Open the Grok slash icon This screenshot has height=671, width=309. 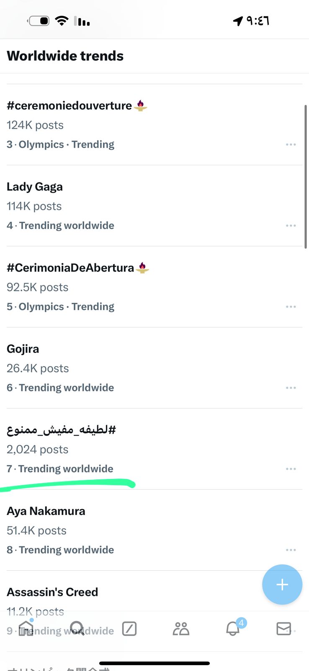pyautogui.click(x=129, y=629)
